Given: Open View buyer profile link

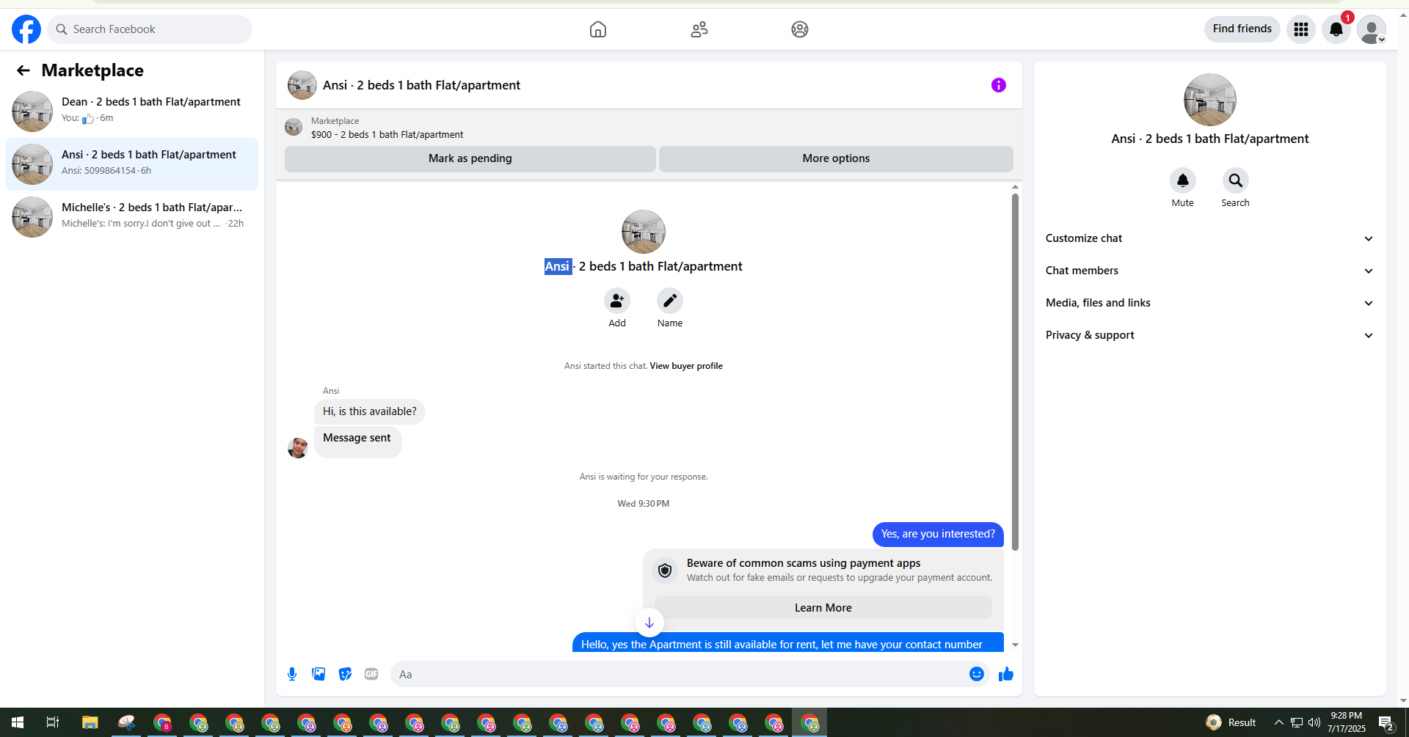Looking at the screenshot, I should point(686,366).
